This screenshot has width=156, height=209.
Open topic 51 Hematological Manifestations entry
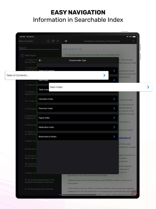click(x=40, y=181)
